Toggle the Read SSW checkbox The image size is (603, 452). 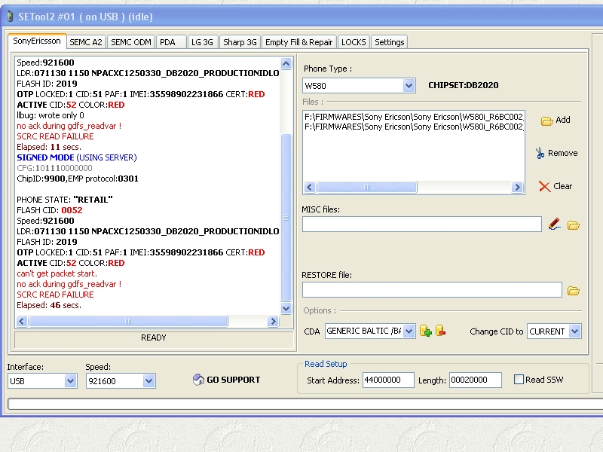coord(519,380)
